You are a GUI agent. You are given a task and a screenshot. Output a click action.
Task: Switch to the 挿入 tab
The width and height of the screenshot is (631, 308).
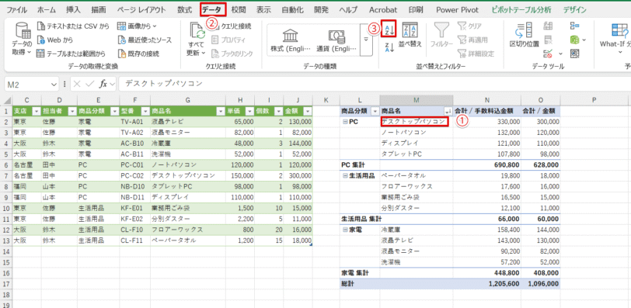coord(73,9)
